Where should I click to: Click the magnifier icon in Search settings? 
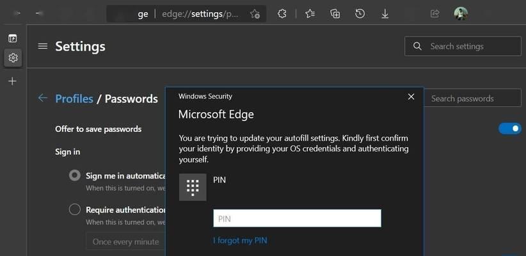click(x=417, y=46)
